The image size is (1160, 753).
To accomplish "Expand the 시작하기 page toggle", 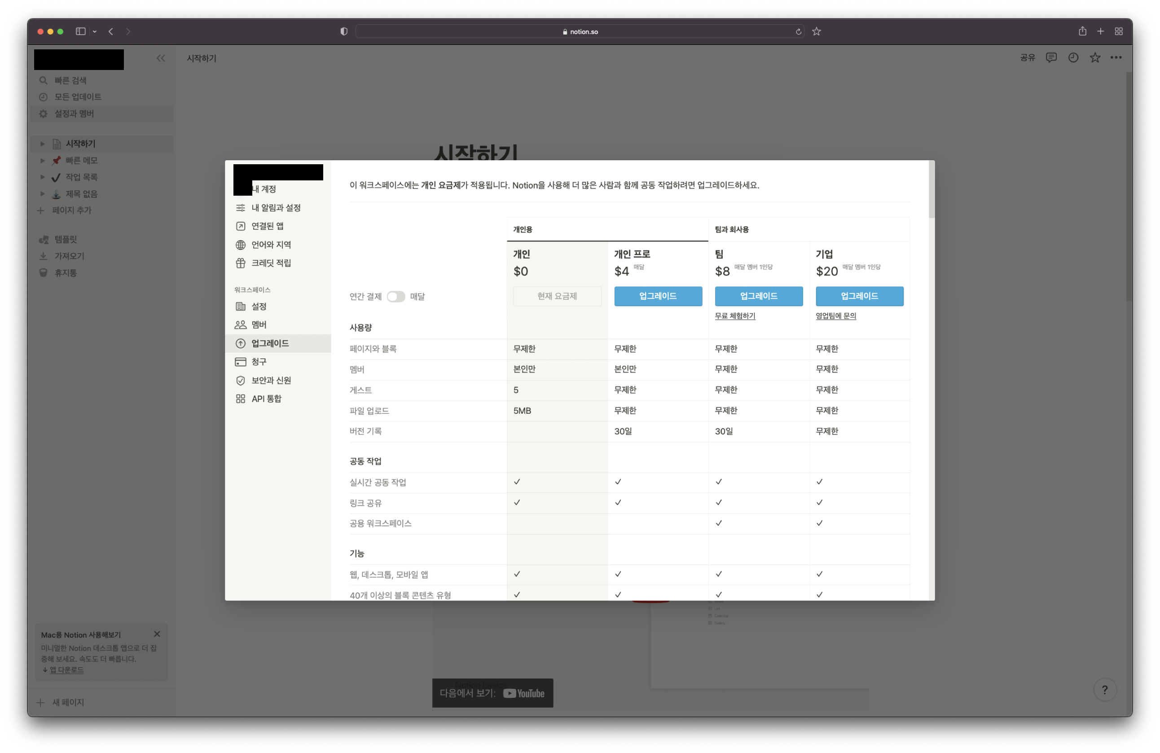I will point(42,144).
